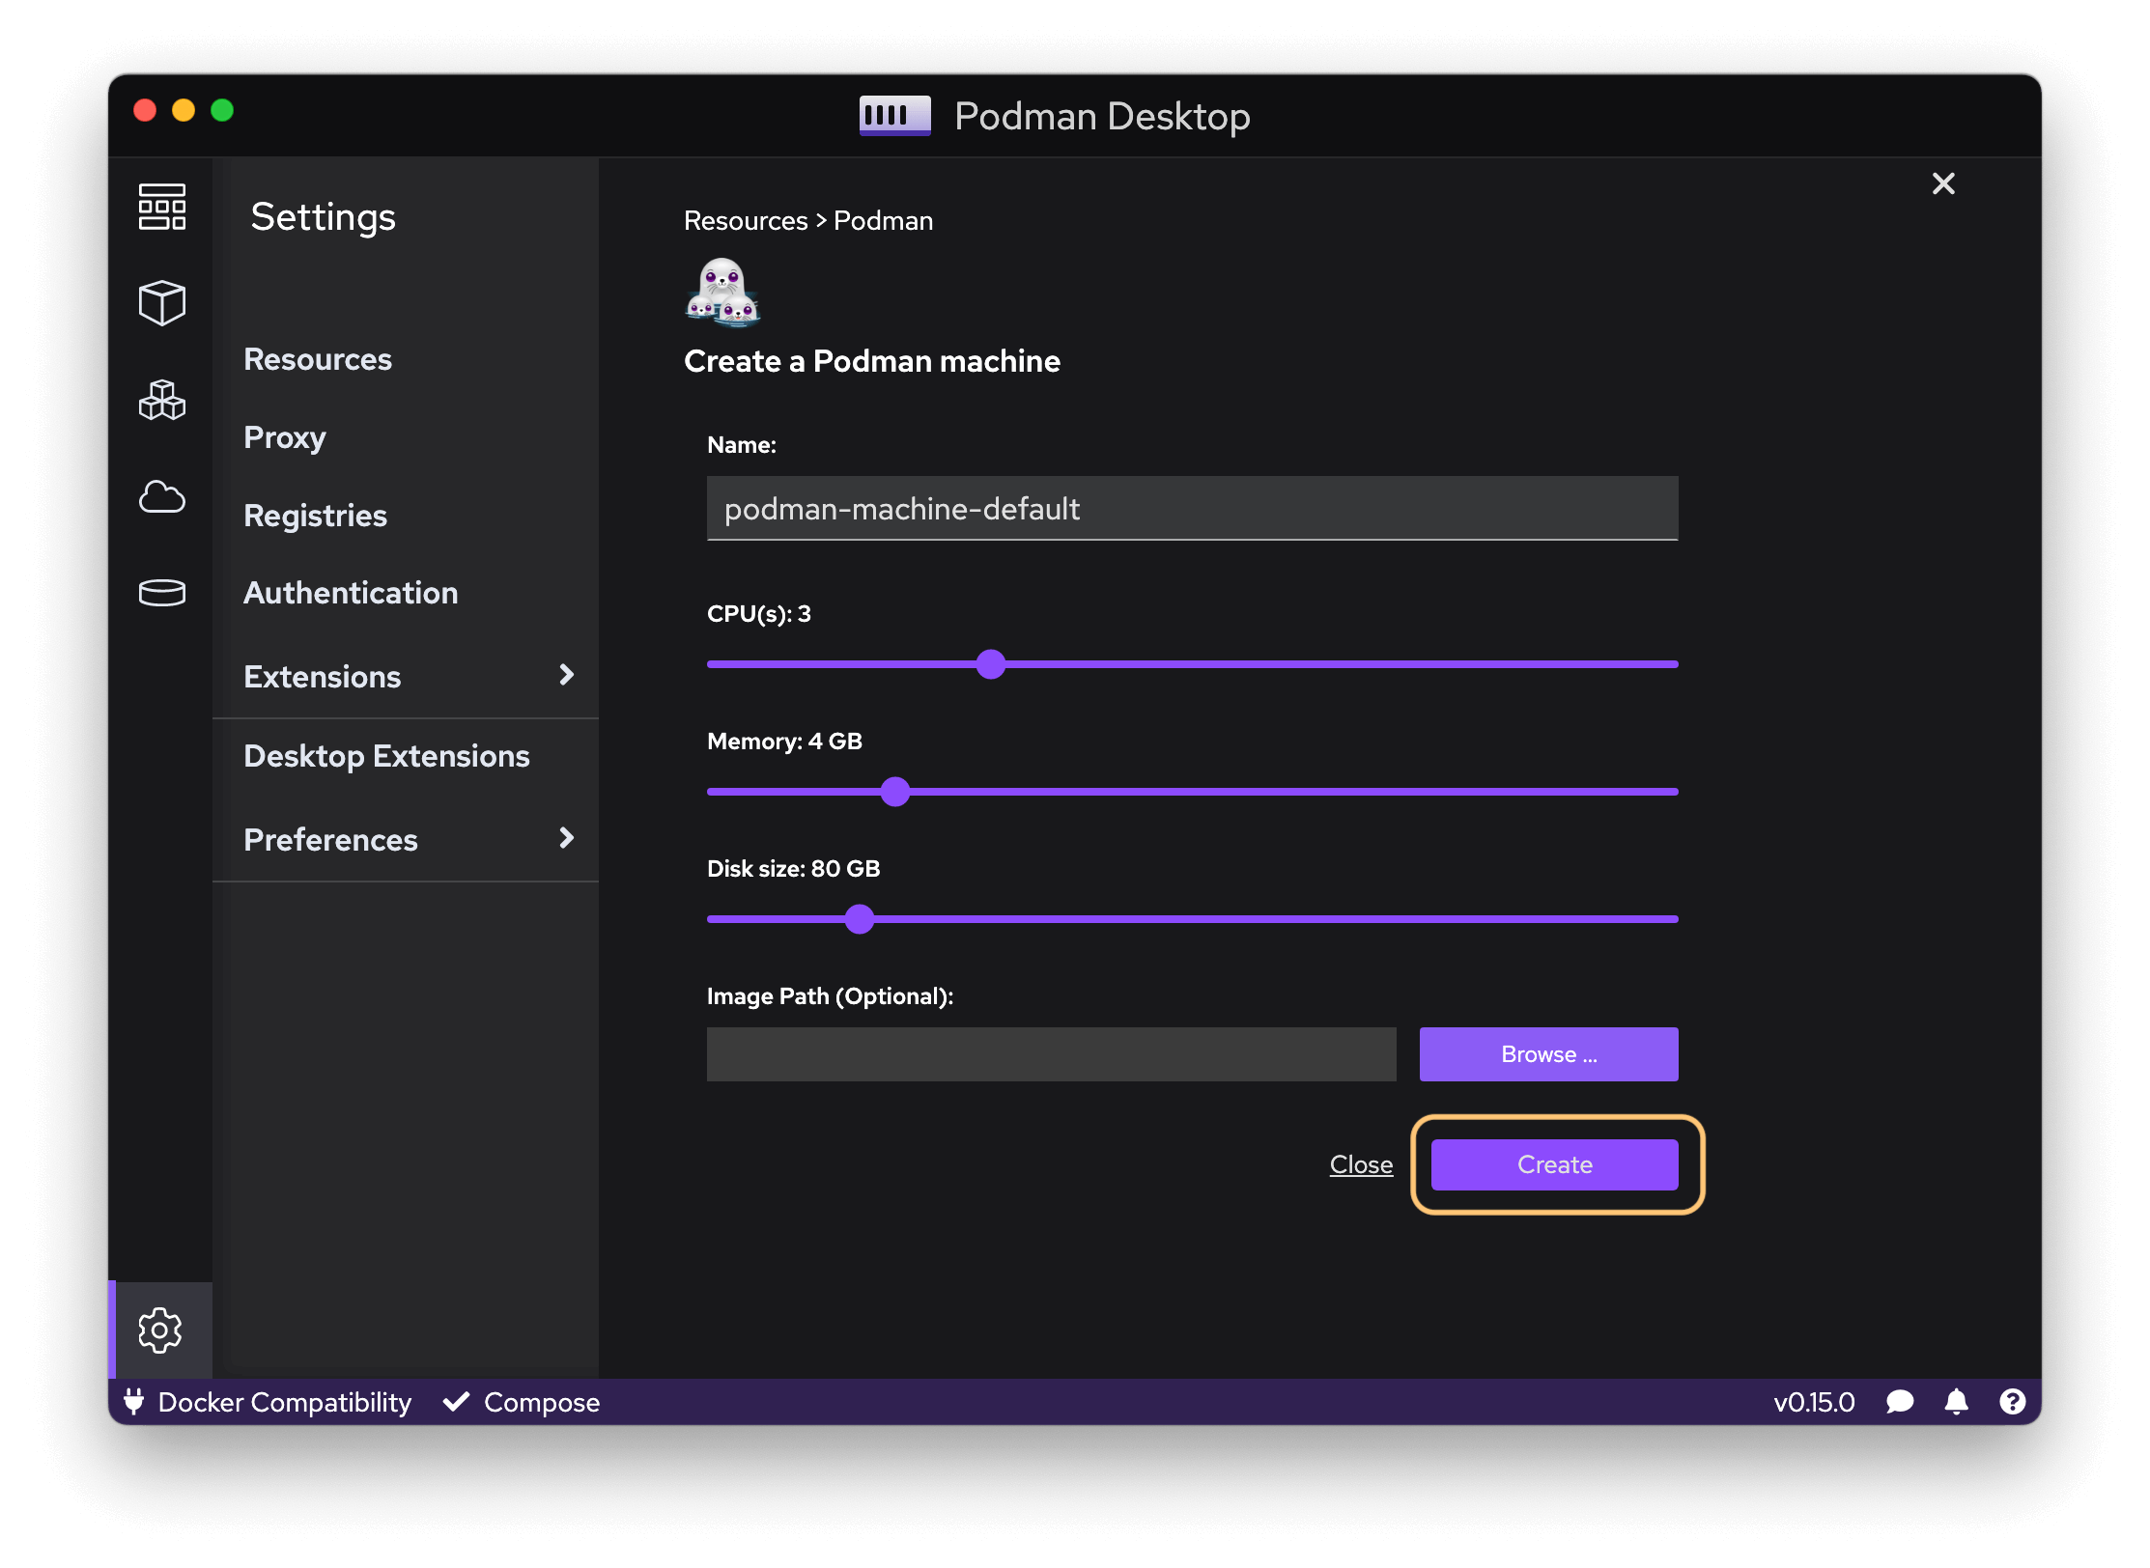This screenshot has width=2150, height=1568.
Task: Click the v0.15.0 version label
Action: point(1814,1402)
